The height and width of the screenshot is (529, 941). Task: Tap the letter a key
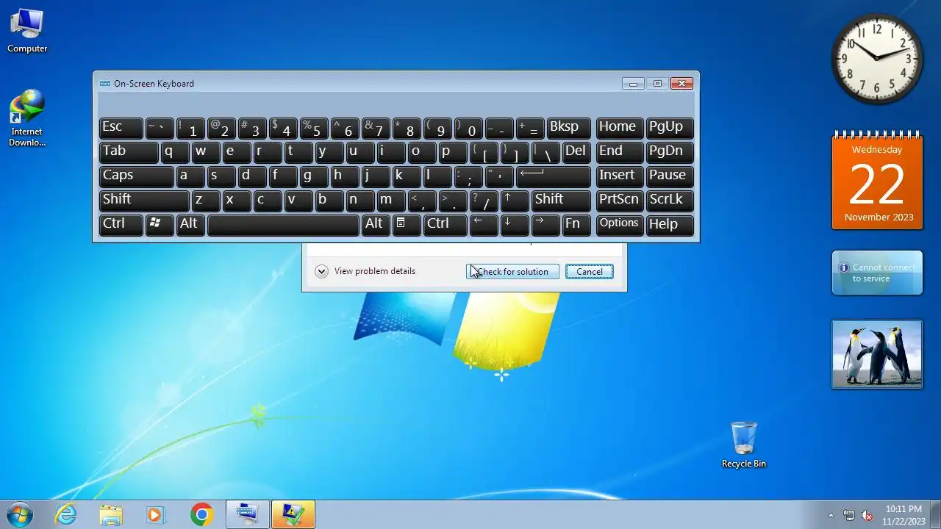click(x=190, y=176)
